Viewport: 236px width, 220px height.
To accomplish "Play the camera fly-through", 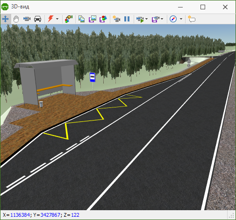I will tap(140, 19).
